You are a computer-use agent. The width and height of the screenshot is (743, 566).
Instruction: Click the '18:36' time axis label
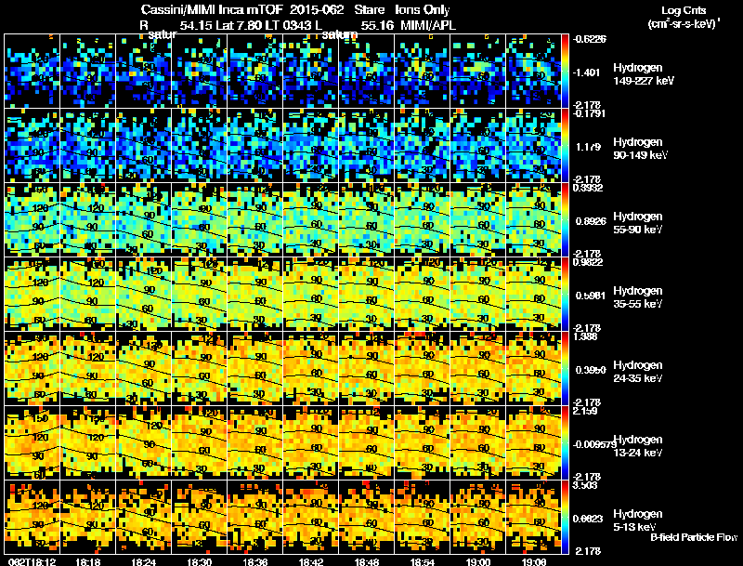point(255,561)
